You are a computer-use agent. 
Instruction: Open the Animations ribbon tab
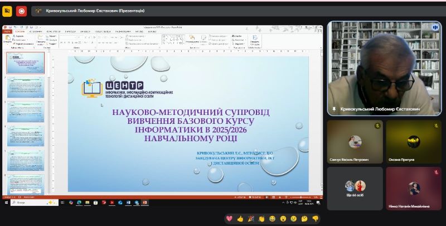pos(85,31)
